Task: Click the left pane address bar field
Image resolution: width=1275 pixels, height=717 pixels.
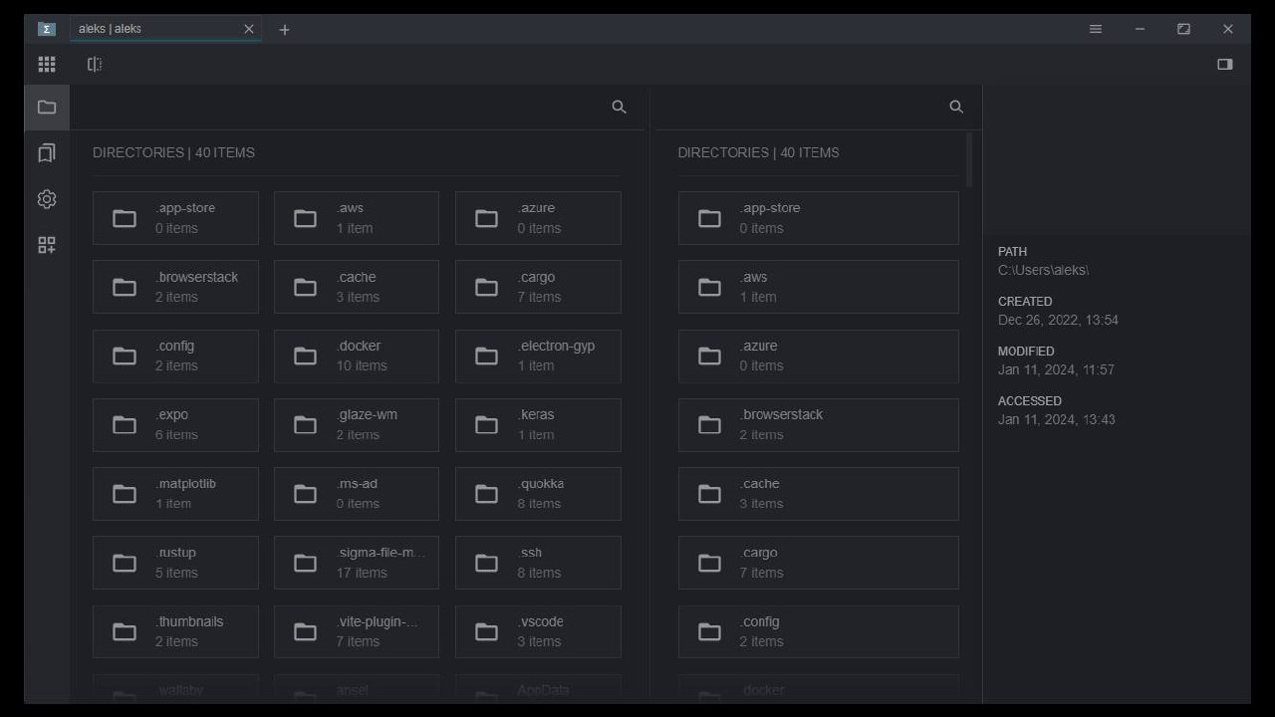Action: point(339,108)
